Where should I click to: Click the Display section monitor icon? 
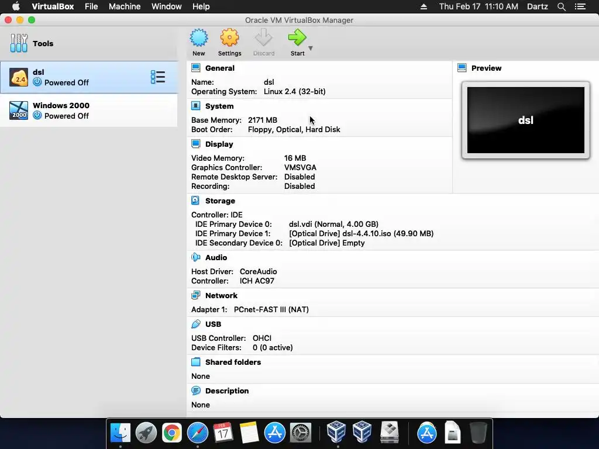tap(195, 144)
